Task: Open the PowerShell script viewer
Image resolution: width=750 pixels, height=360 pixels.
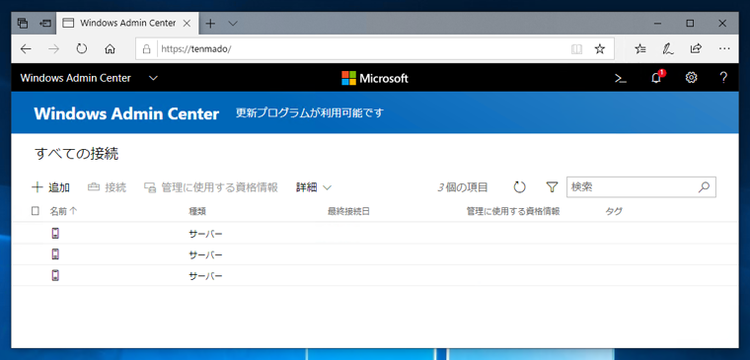Action: click(621, 78)
